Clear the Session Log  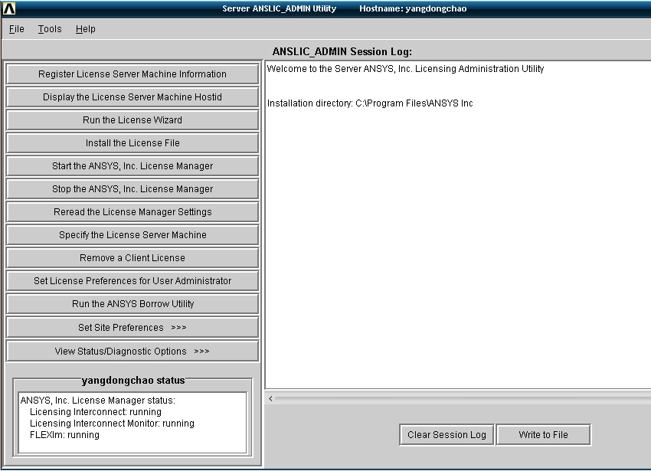[x=447, y=435]
